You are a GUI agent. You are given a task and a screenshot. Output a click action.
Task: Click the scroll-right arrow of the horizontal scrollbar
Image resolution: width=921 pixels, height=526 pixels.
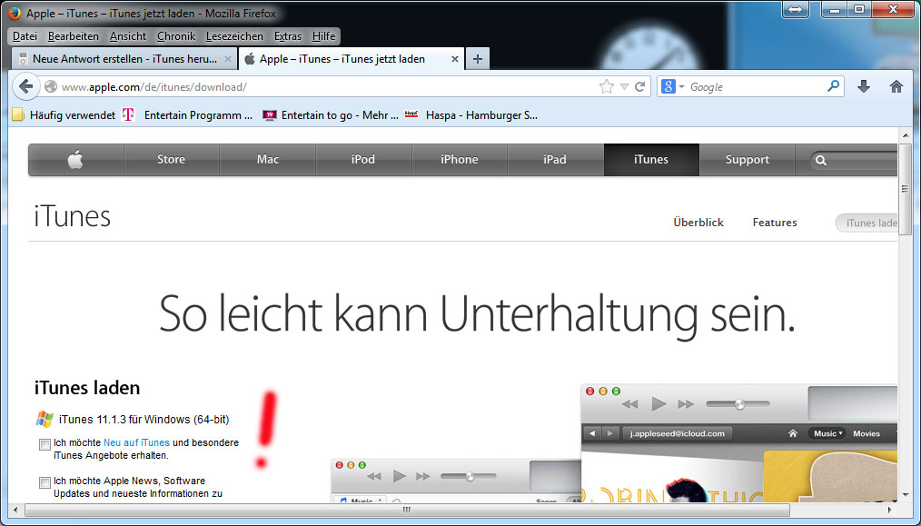click(x=890, y=510)
